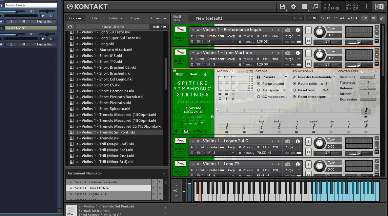The width and height of the screenshot is (388, 216).
Task: Select the pizz articulation note icon
Action: 332,126
